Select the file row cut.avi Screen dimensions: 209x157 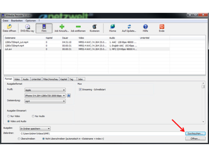87,49
